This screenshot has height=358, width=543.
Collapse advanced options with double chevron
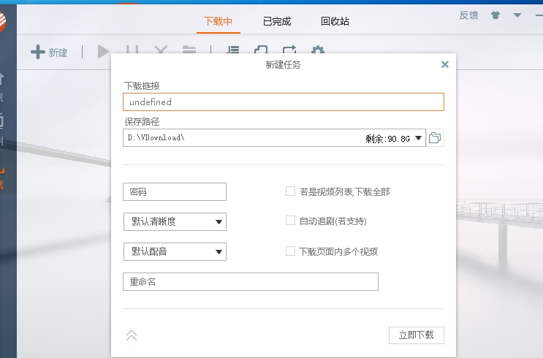click(x=132, y=335)
